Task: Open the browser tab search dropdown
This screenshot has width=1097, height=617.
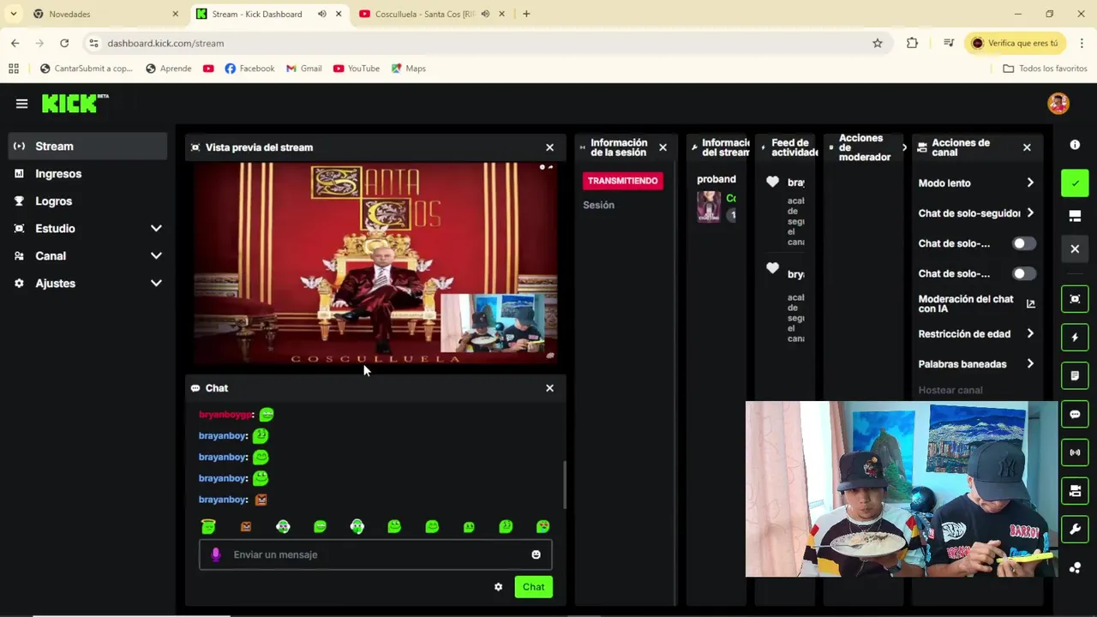Action: (x=13, y=14)
